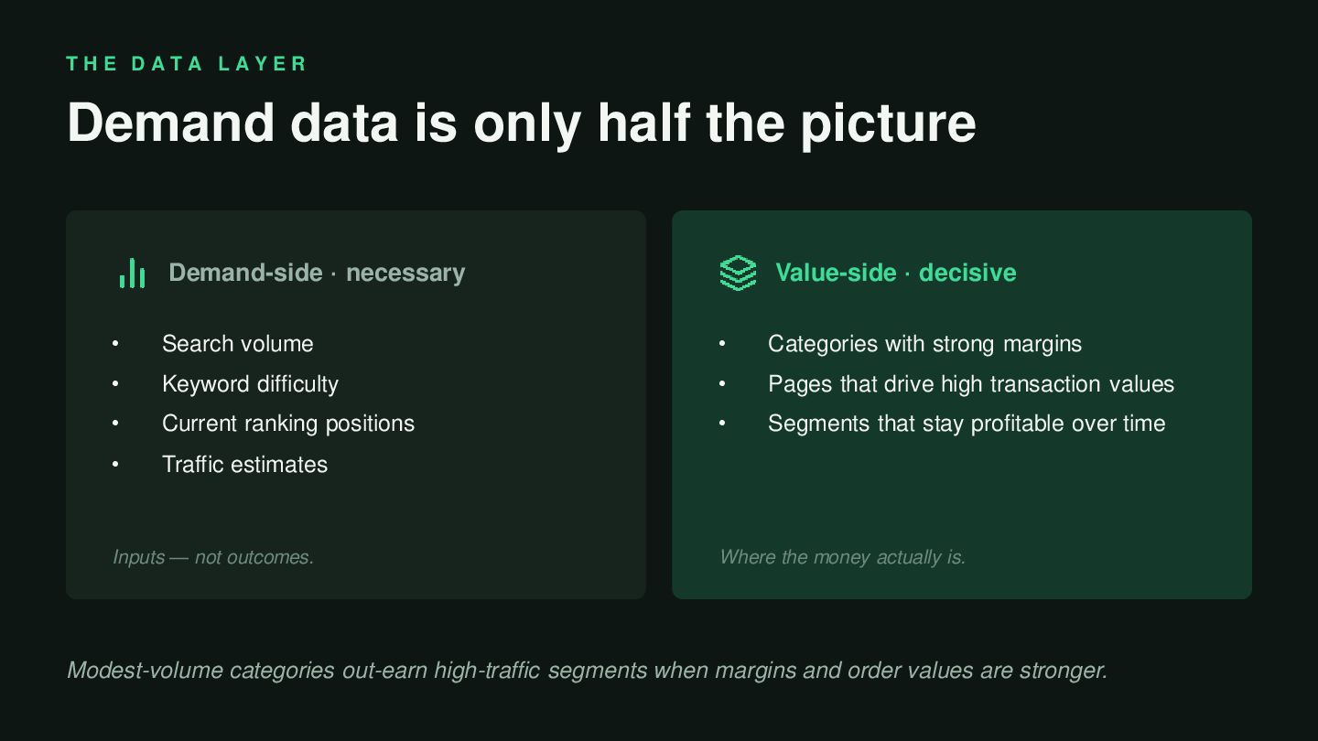
Task: Click the 'Traffic estimates' bullet text
Action: [x=244, y=465]
